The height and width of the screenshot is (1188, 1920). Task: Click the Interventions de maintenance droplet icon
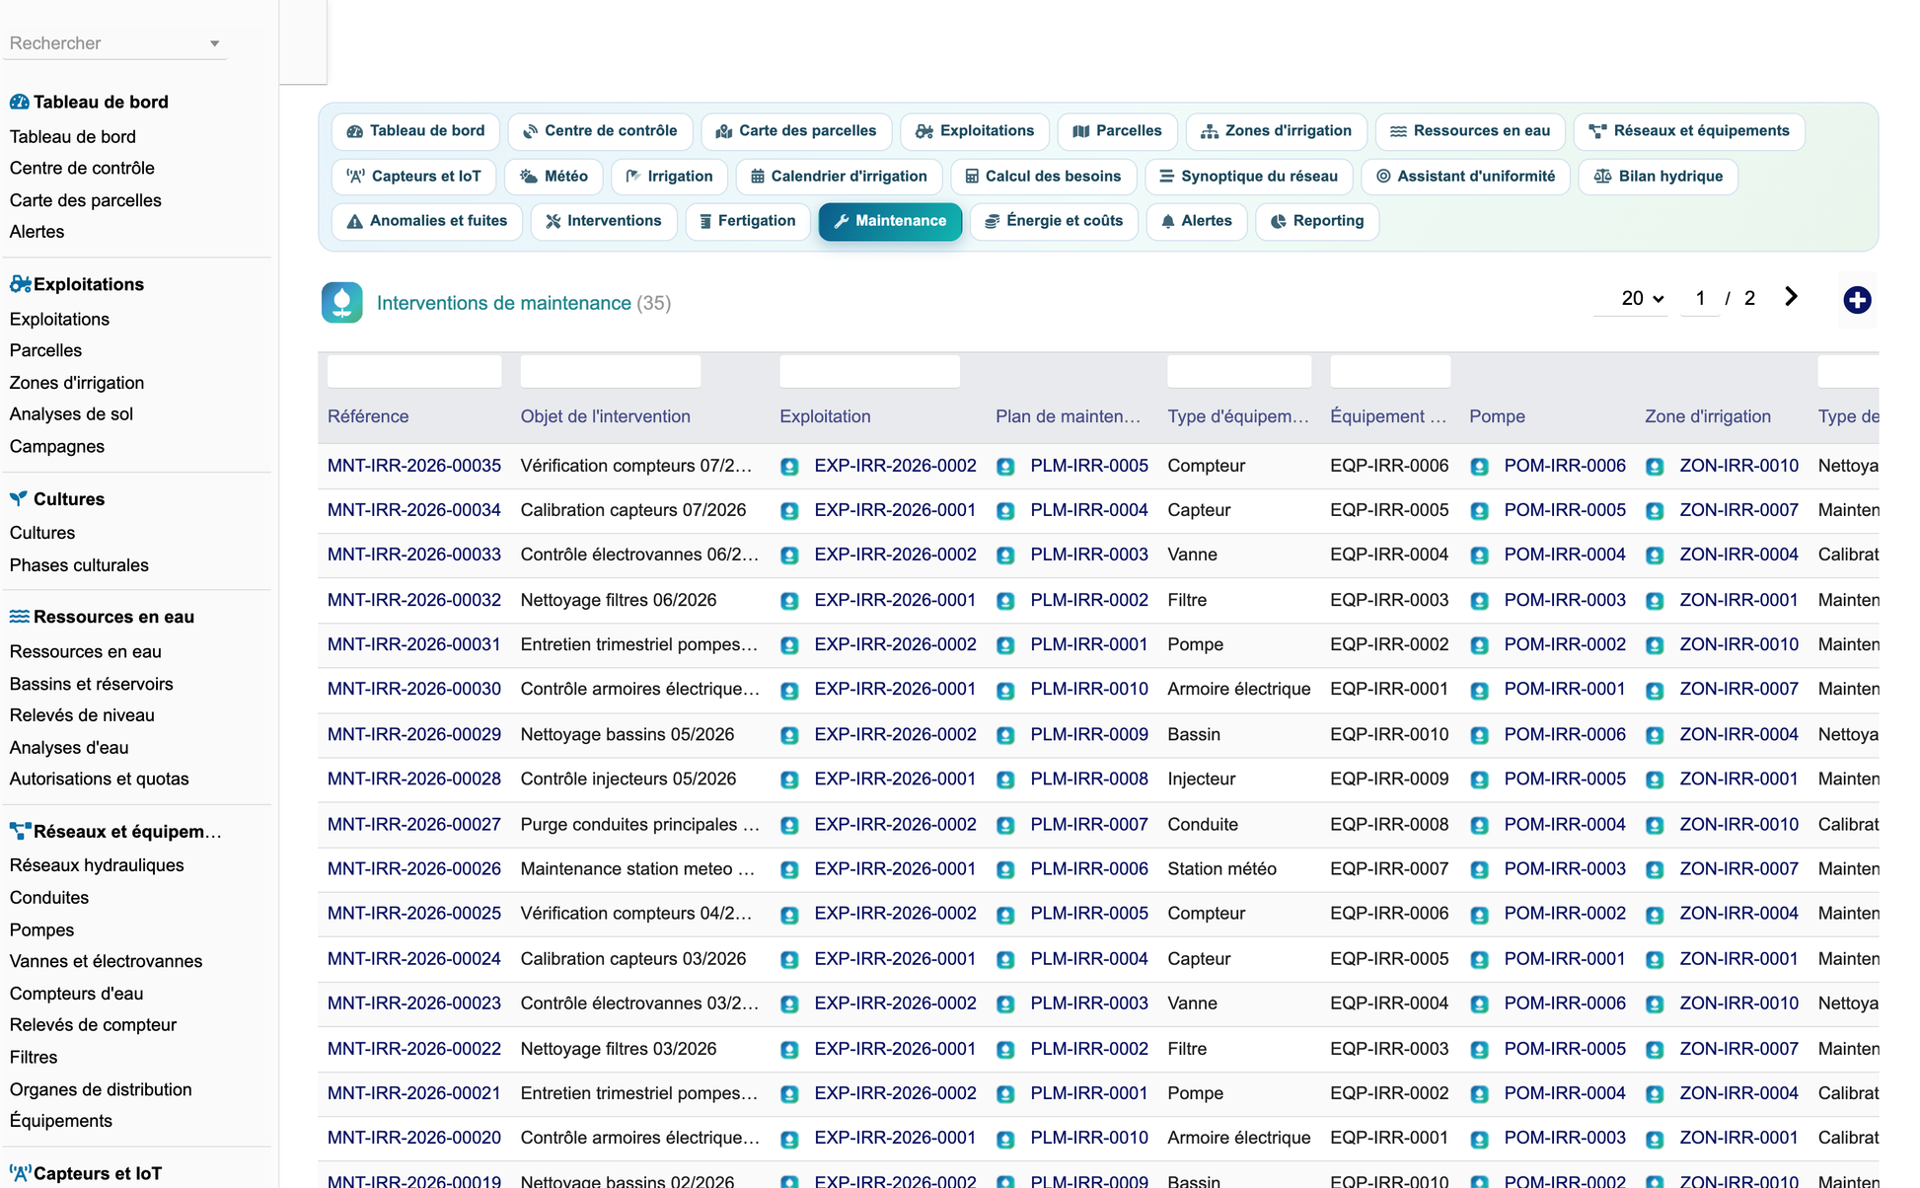point(341,303)
